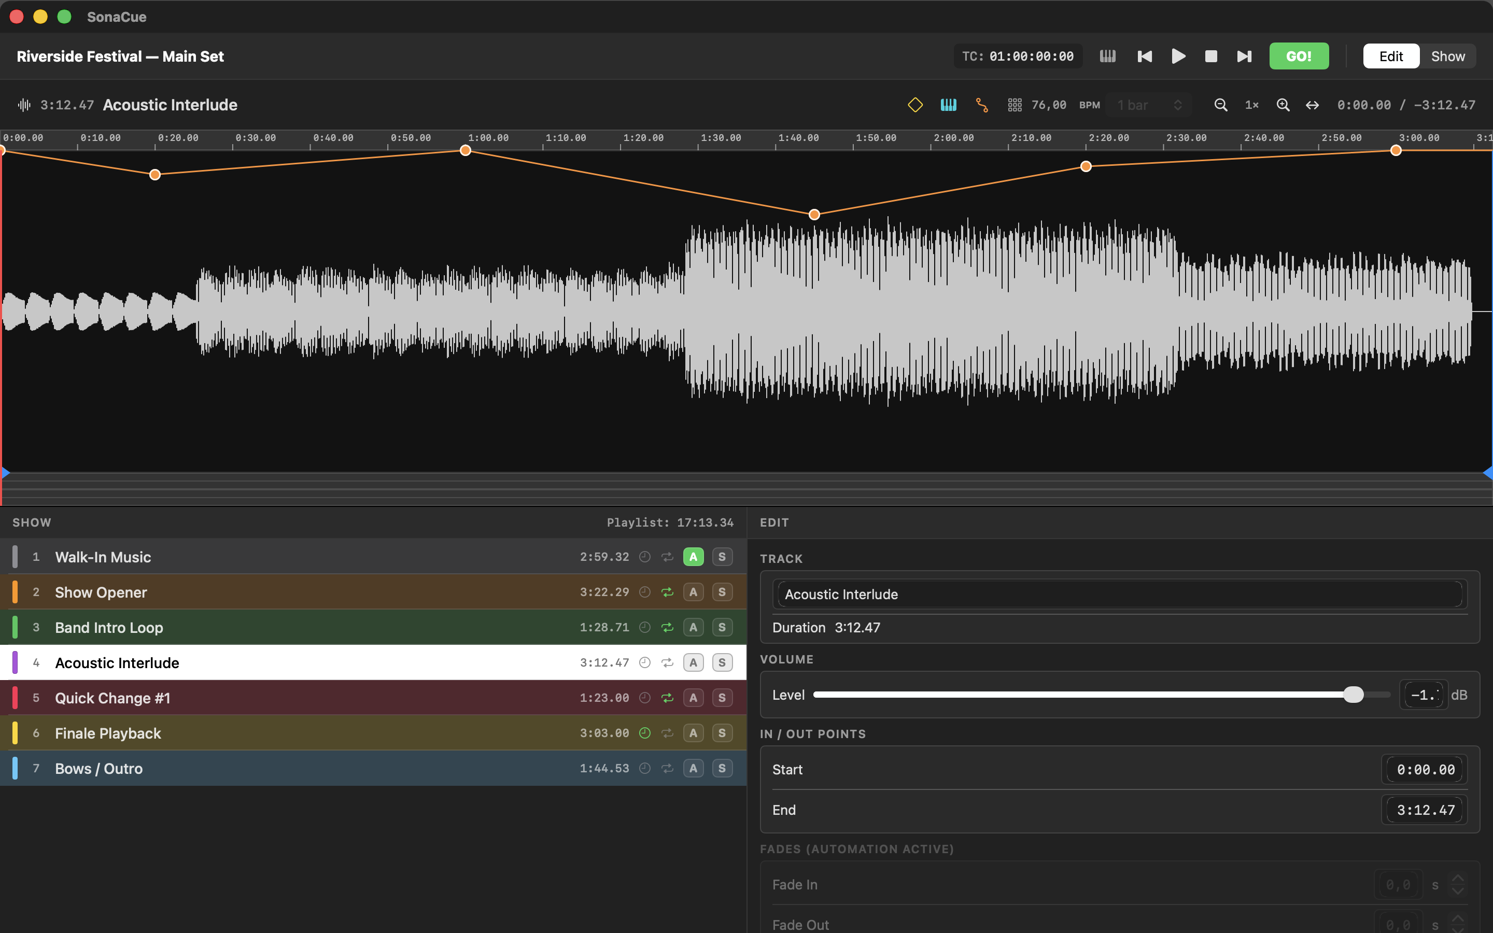Select the lowest automation point near 1:45
Screen dimensions: 1493x933
coord(814,214)
